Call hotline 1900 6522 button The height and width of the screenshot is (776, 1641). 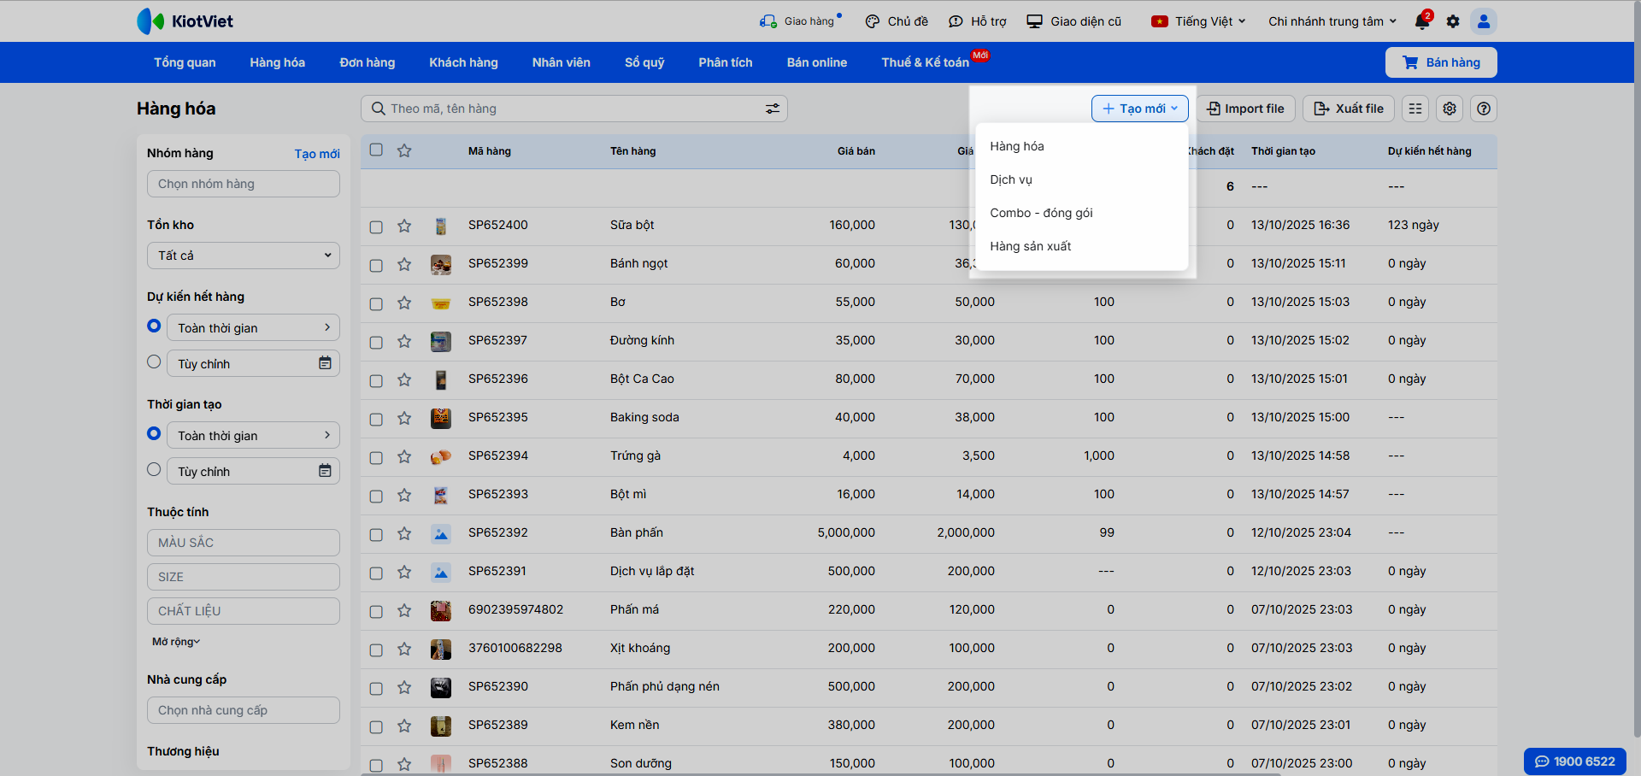(x=1575, y=761)
